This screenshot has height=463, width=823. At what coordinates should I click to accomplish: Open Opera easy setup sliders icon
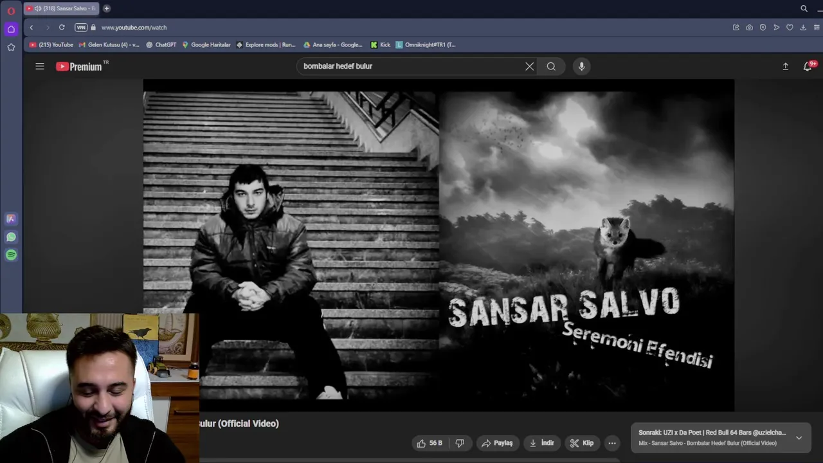coord(817,28)
